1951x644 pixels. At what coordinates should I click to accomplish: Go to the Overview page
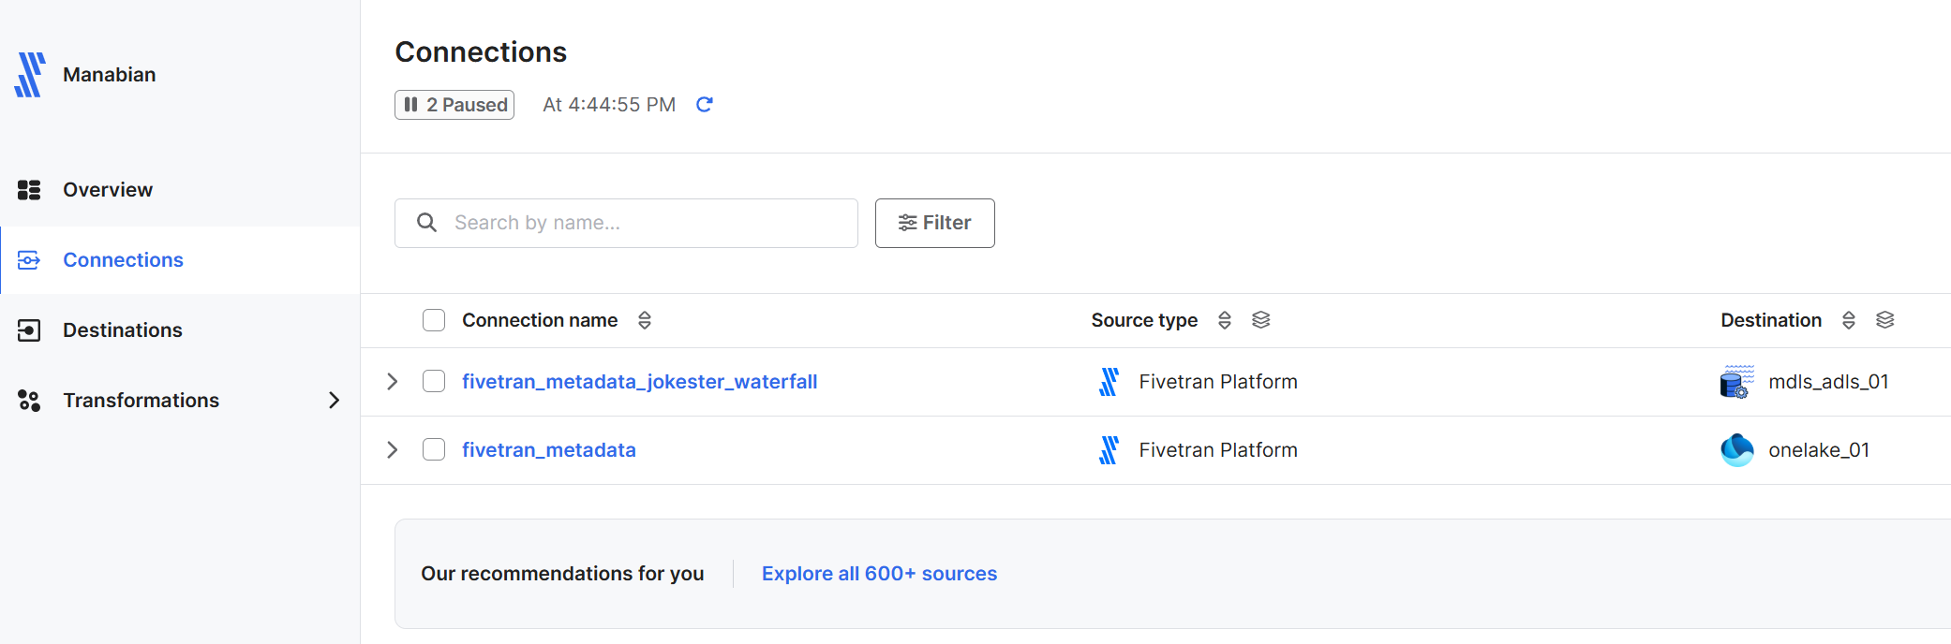pyautogui.click(x=108, y=190)
